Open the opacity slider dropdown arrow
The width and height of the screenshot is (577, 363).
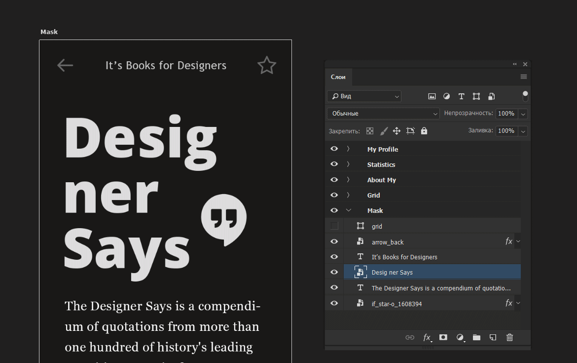point(523,114)
